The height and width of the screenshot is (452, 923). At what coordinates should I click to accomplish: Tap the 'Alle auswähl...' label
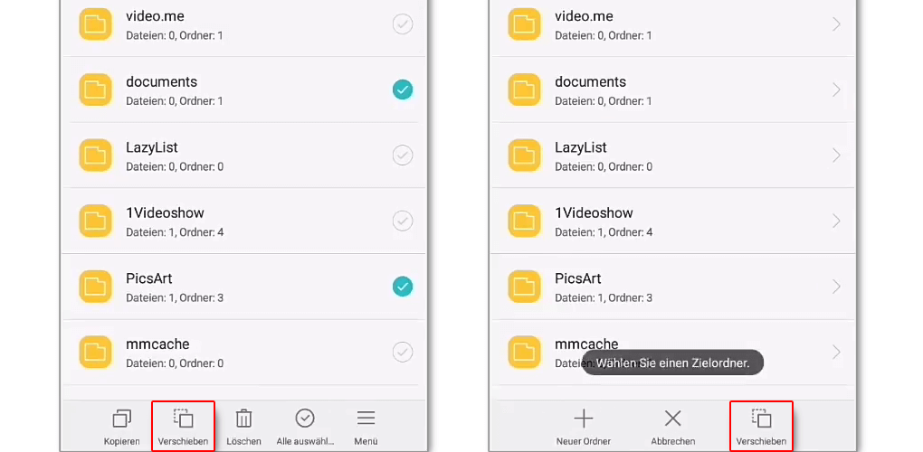(x=305, y=441)
